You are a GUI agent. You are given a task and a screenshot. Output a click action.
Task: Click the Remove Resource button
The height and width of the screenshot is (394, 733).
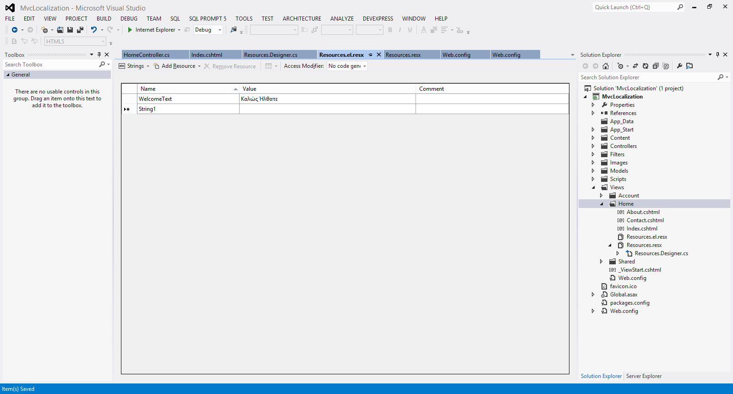tap(230, 66)
